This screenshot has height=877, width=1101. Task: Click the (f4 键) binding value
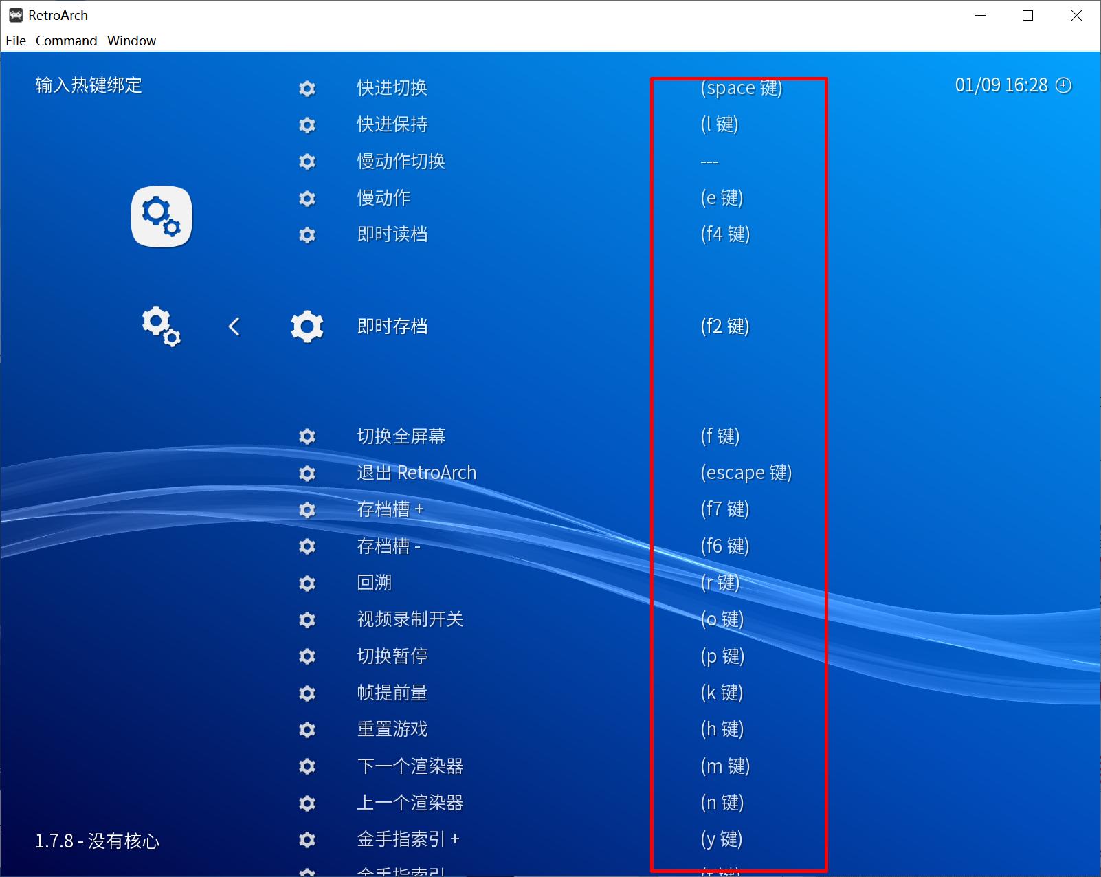tap(725, 234)
